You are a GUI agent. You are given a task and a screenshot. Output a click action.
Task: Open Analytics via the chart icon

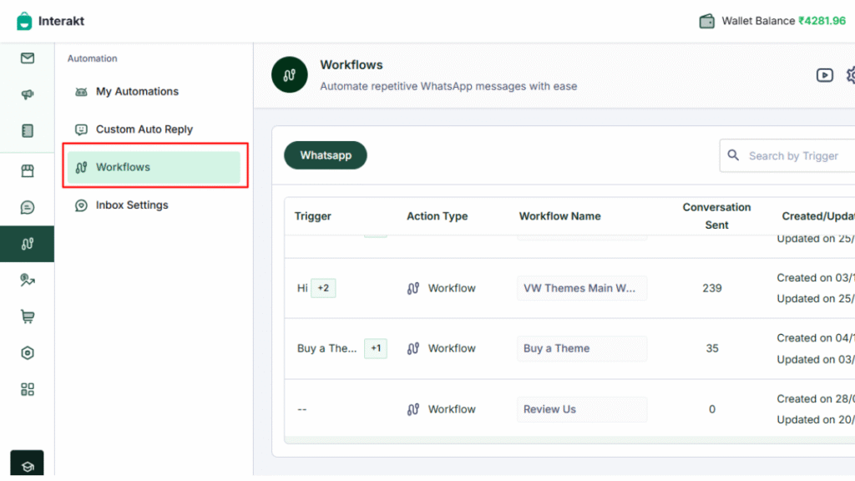[x=28, y=281]
